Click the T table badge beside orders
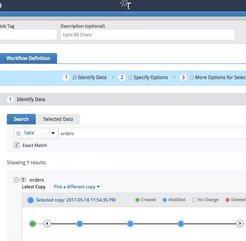The width and height of the screenshot is (246, 241). 23,180
